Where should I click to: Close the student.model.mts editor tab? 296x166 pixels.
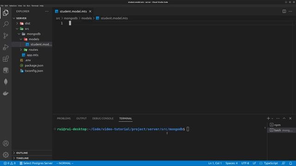click(x=90, y=12)
